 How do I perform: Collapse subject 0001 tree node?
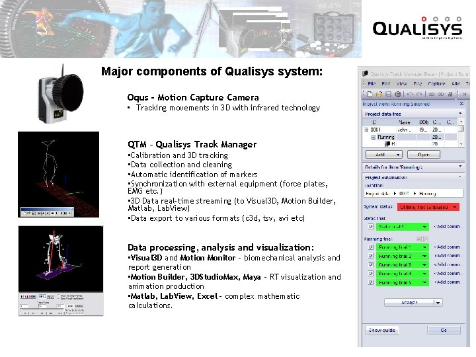(x=366, y=130)
